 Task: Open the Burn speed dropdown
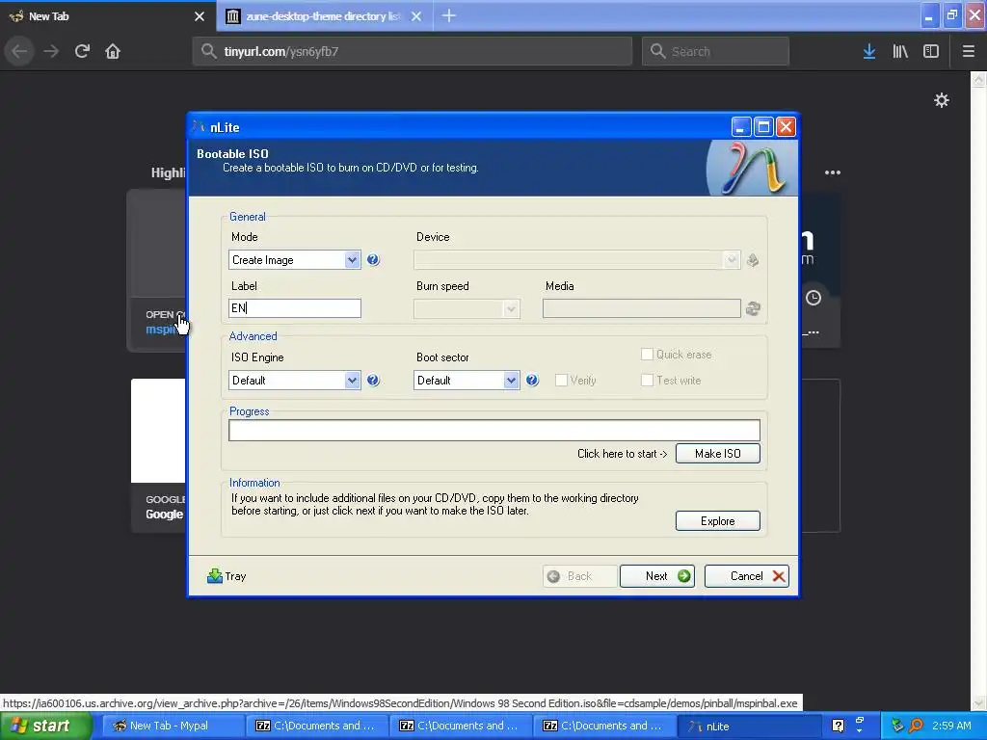point(467,308)
